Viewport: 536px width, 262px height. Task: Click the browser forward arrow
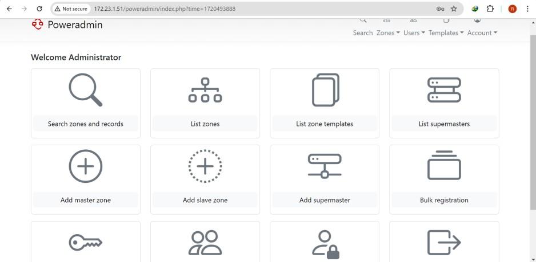(24, 9)
